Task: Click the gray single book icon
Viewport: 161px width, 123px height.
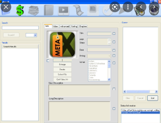Action: [x=49, y=10]
